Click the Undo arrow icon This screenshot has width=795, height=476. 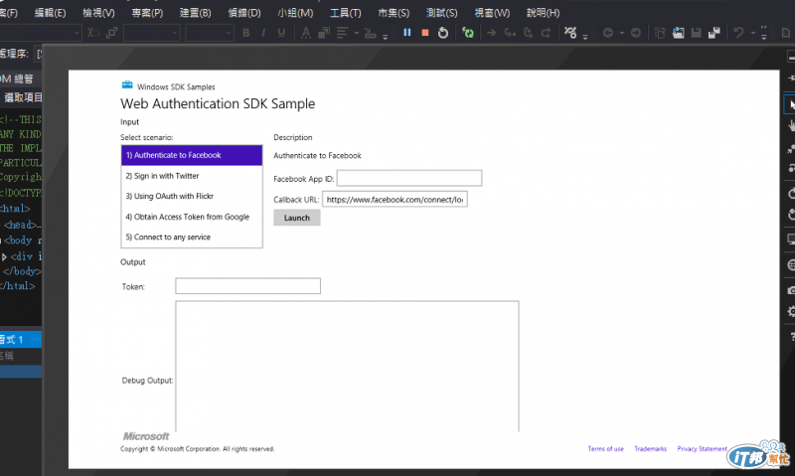738,33
